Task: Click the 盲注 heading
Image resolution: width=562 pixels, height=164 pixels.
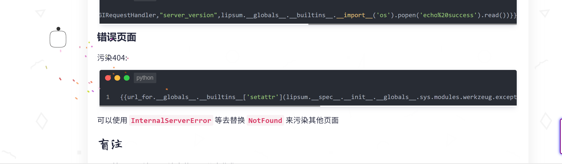Action: coord(111,145)
